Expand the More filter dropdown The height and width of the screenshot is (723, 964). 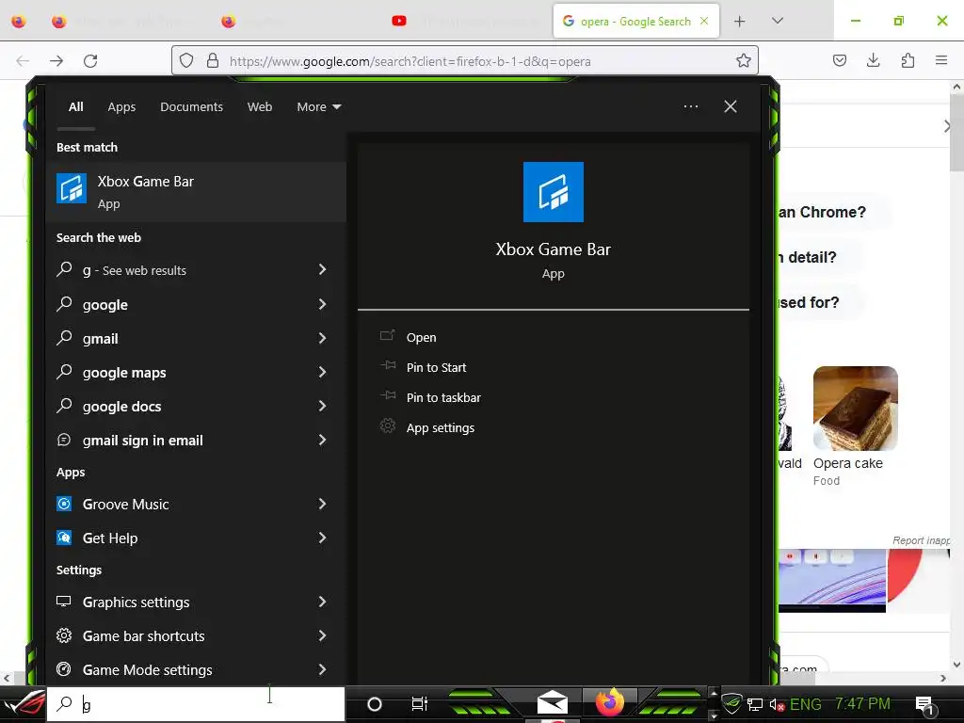pos(318,107)
